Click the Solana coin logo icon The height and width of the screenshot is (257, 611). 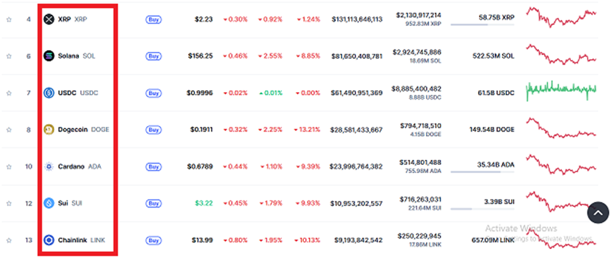(49, 56)
